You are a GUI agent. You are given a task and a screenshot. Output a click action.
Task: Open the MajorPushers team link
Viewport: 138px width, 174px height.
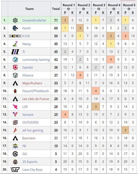(32, 83)
